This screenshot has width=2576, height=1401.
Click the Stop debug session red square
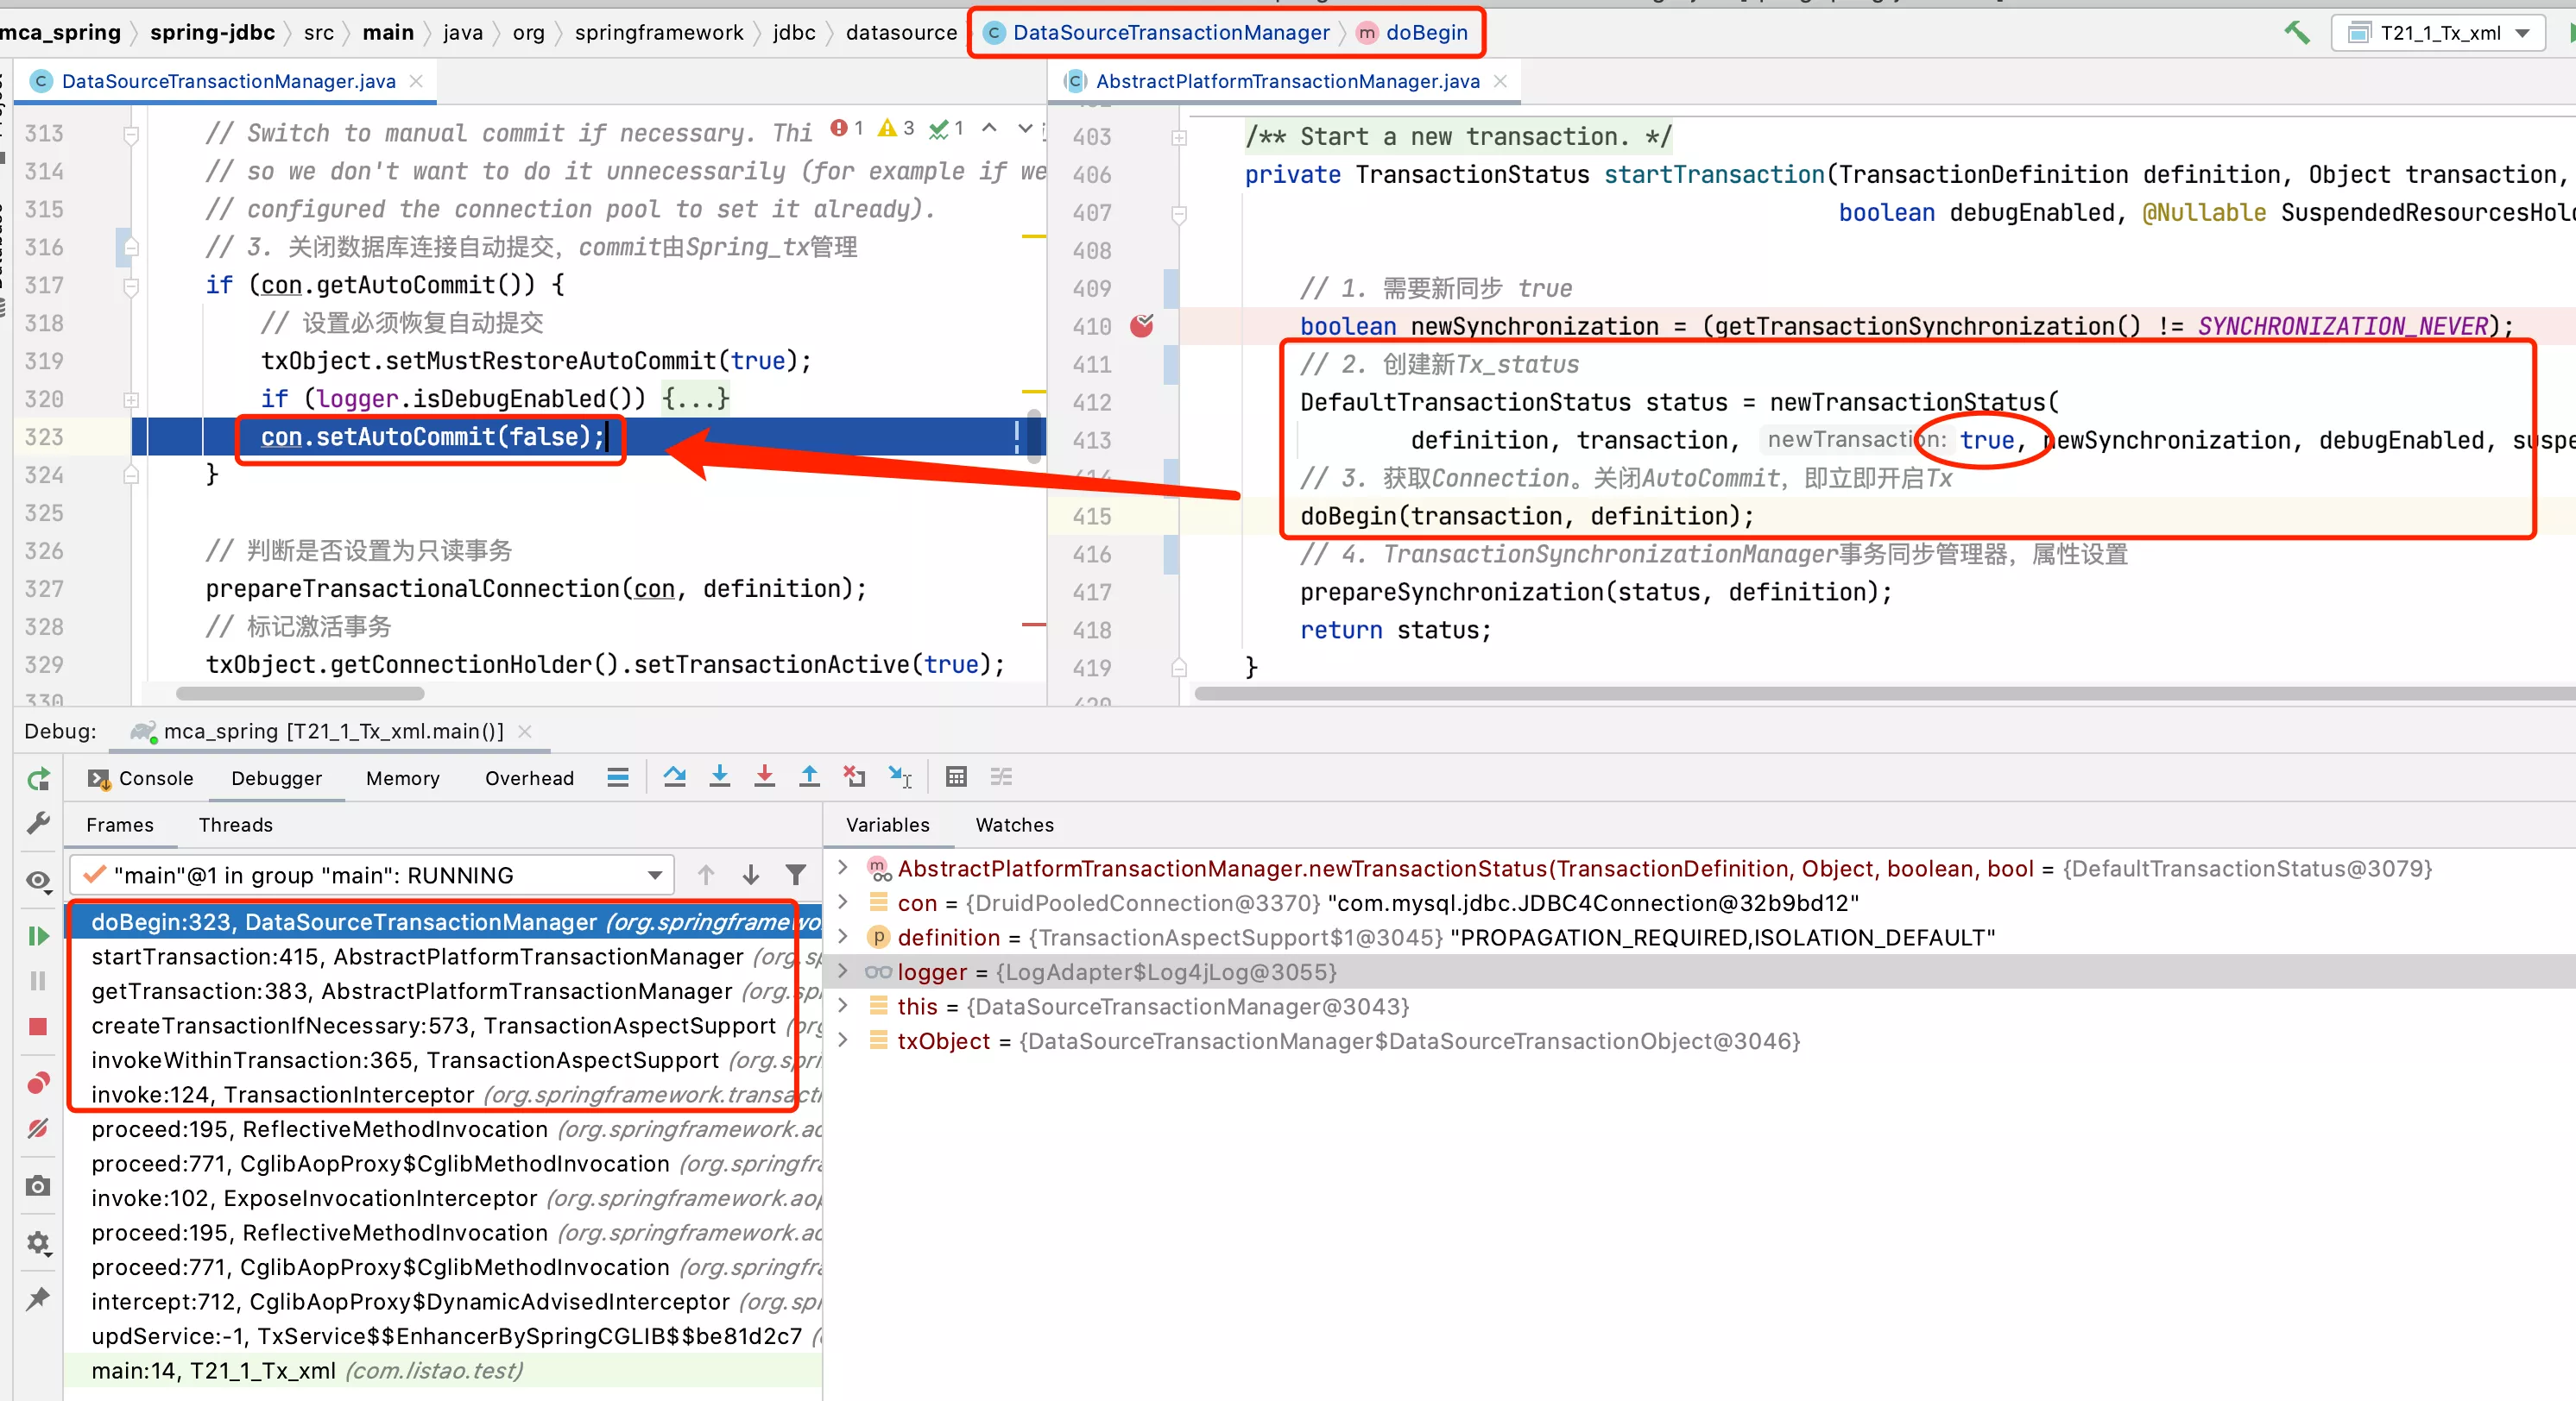(x=38, y=1027)
